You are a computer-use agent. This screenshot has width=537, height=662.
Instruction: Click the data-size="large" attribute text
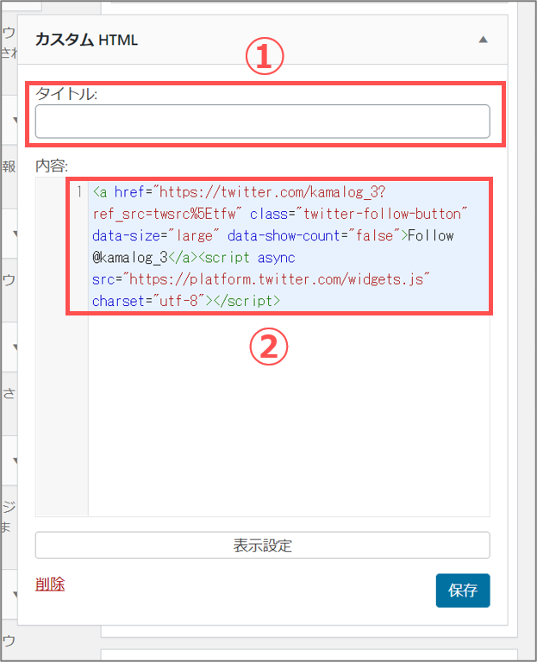156,235
